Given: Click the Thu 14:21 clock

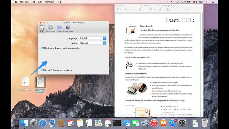Looking at the screenshot, I should click(x=198, y=2).
